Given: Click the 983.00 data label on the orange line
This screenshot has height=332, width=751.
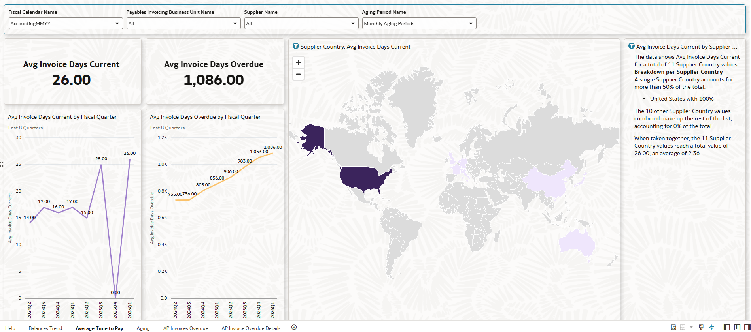Looking at the screenshot, I should tap(245, 161).
